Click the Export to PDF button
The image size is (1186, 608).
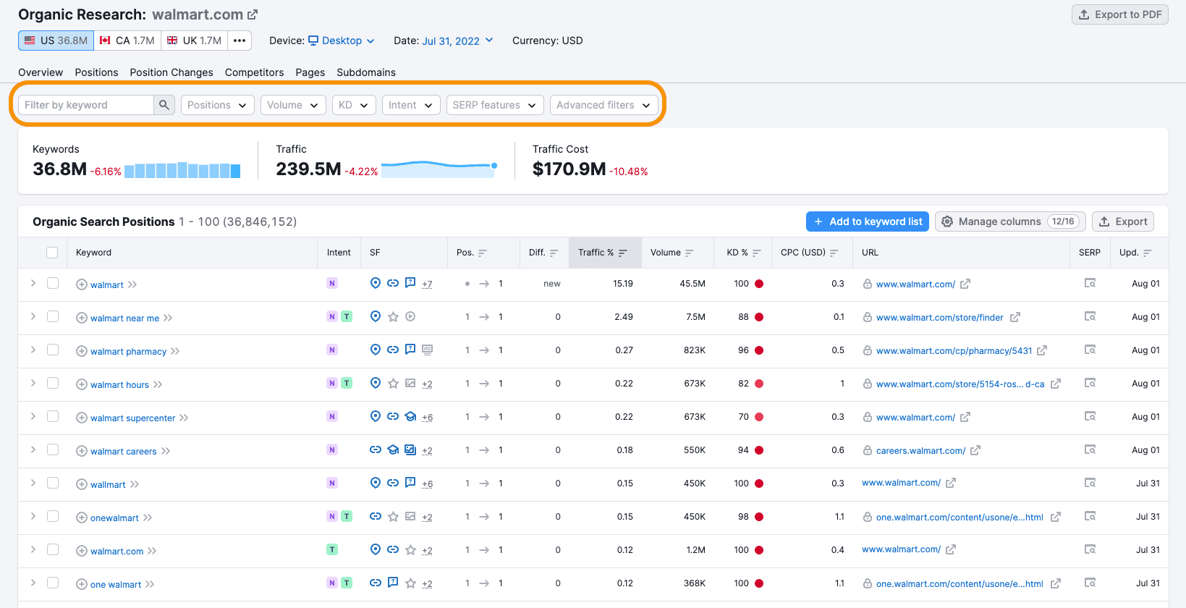[1119, 14]
